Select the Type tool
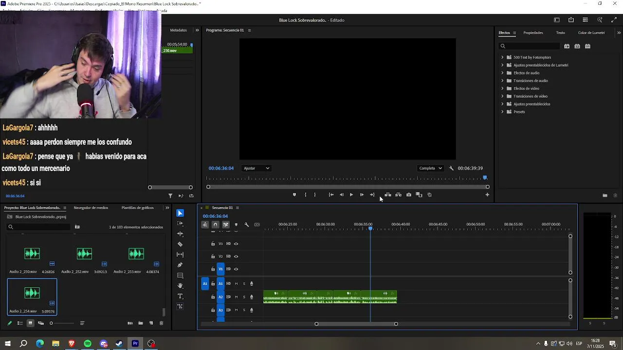This screenshot has height=350, width=623. (x=180, y=296)
